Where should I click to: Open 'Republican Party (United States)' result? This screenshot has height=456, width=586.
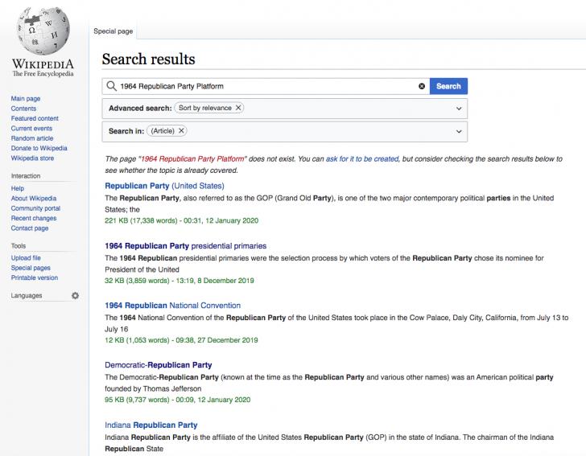(164, 186)
